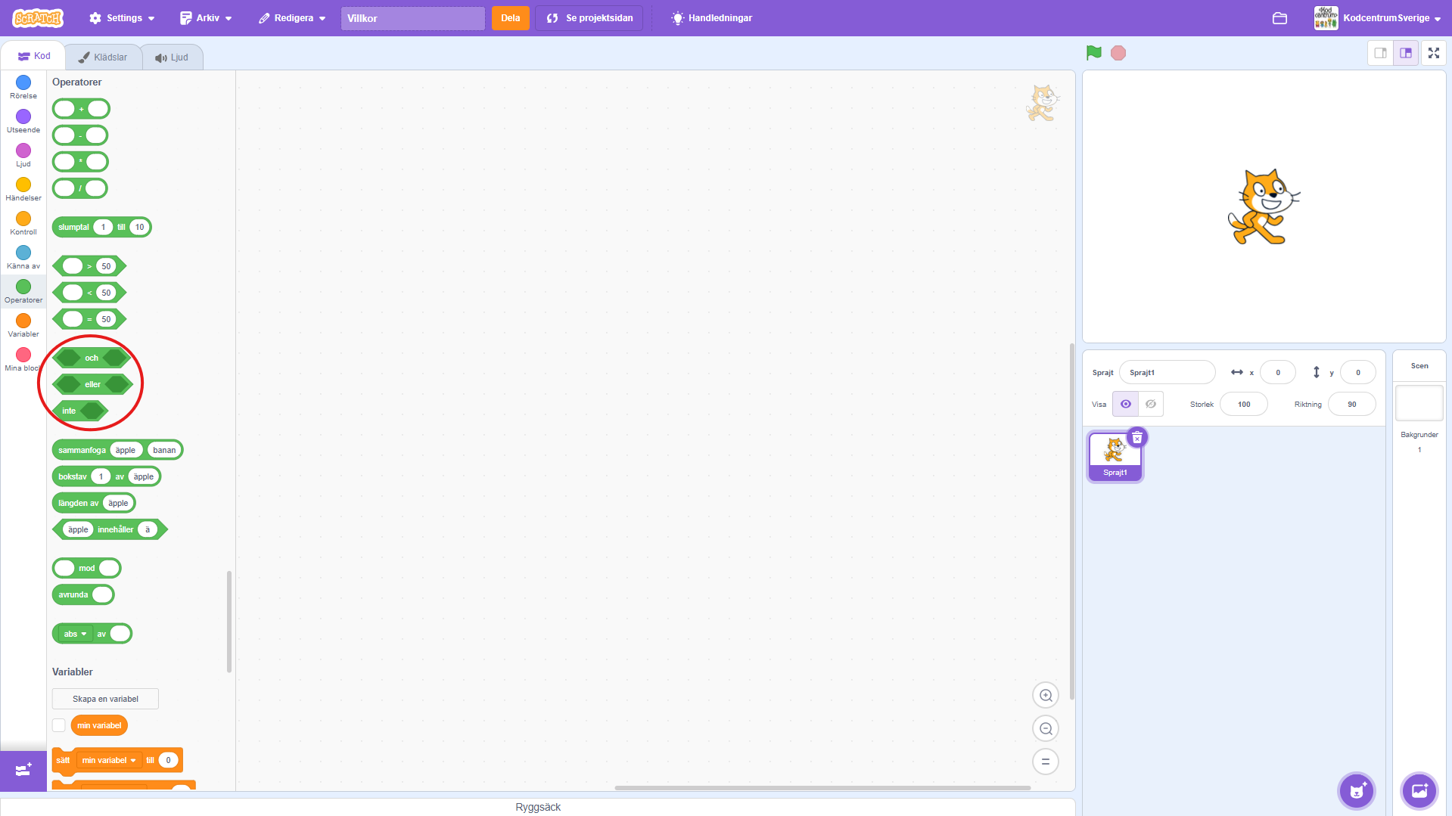Screen dimensions: 1452x816
Task: Click the sprite name field Sprajt1
Action: [1167, 372]
